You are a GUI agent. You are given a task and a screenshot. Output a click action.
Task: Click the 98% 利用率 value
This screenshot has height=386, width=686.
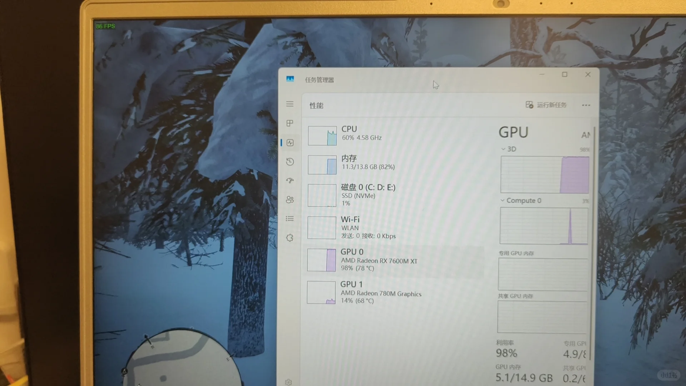pos(506,353)
